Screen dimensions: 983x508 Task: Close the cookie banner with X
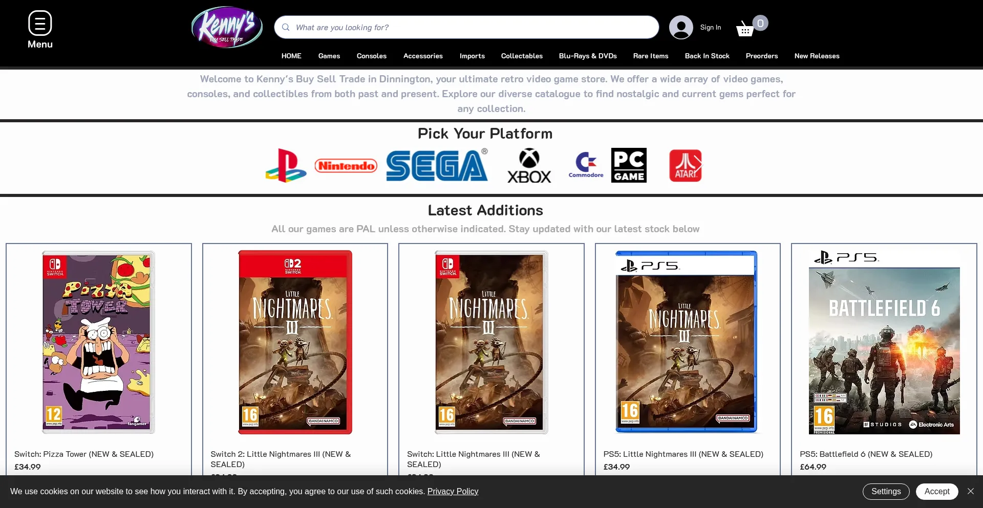pyautogui.click(x=971, y=491)
